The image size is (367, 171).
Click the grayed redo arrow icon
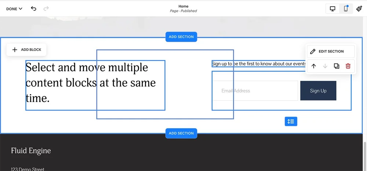46,9
